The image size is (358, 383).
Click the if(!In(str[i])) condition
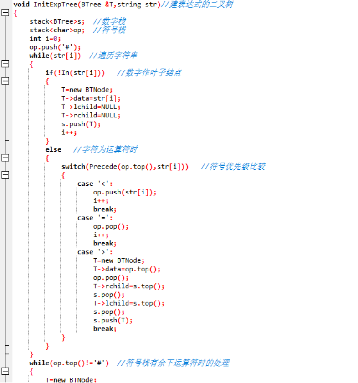[75, 73]
